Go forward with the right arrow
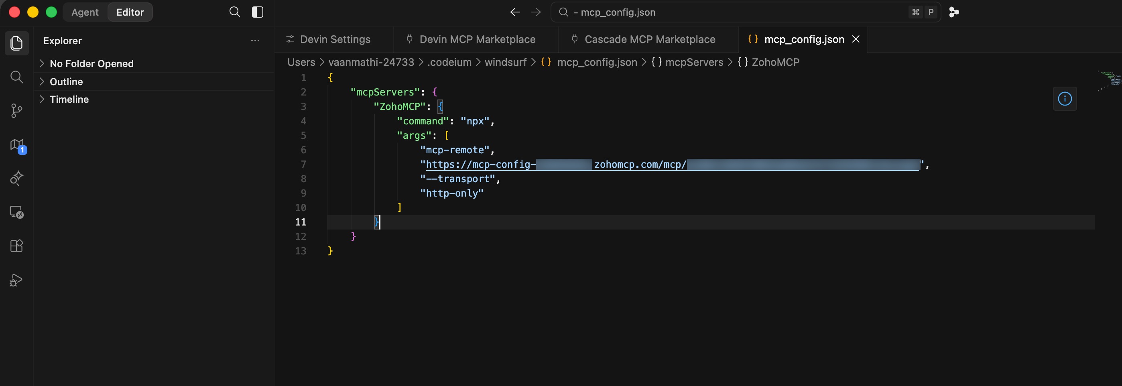Viewport: 1122px width, 386px height. (536, 12)
